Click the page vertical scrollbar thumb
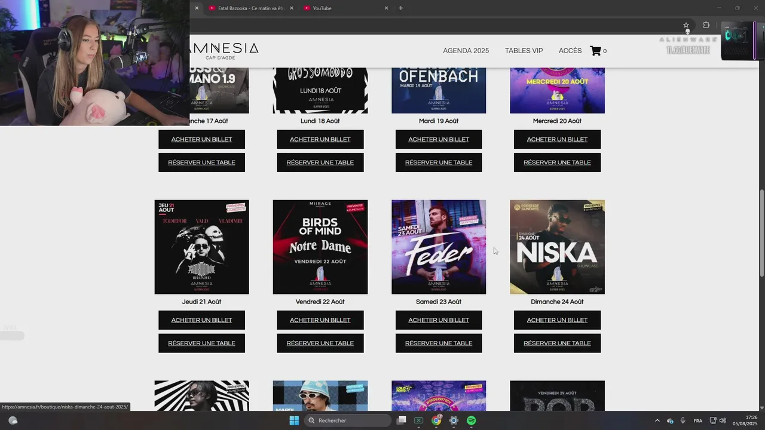This screenshot has height=430, width=765. (x=761, y=233)
